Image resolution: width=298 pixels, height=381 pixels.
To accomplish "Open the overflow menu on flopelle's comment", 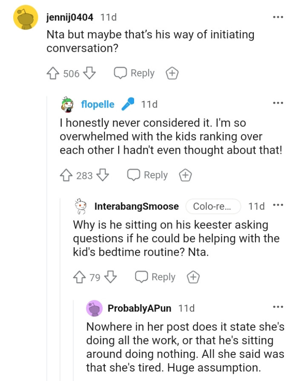I will 278,103.
